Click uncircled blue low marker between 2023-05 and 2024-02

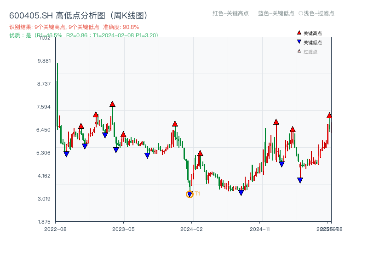tap(147, 155)
